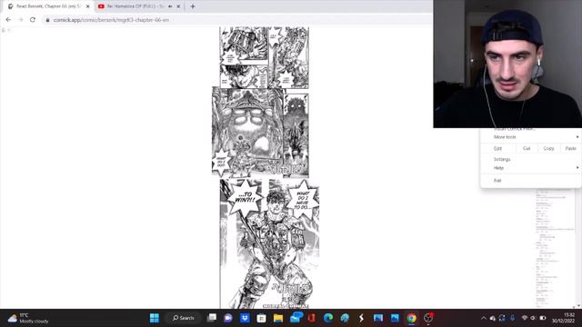The image size is (582, 327).
Task: Click Copy in the Chrome menu
Action: coord(548,148)
